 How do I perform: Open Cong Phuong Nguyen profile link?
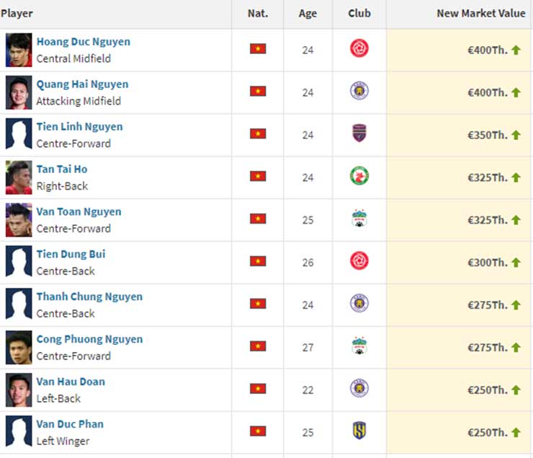click(x=89, y=339)
